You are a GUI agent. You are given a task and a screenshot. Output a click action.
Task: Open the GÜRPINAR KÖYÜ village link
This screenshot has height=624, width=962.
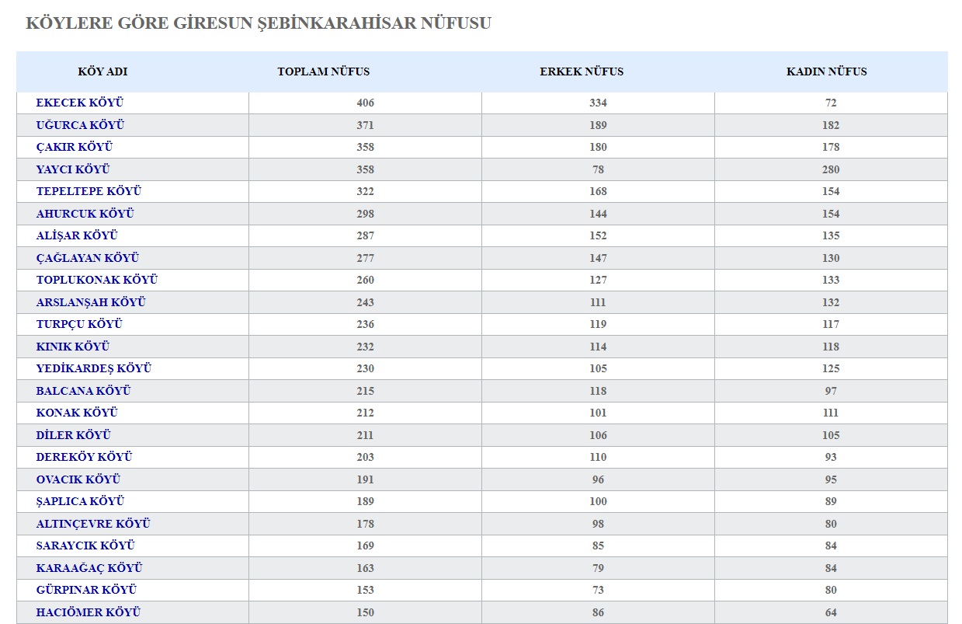86,590
